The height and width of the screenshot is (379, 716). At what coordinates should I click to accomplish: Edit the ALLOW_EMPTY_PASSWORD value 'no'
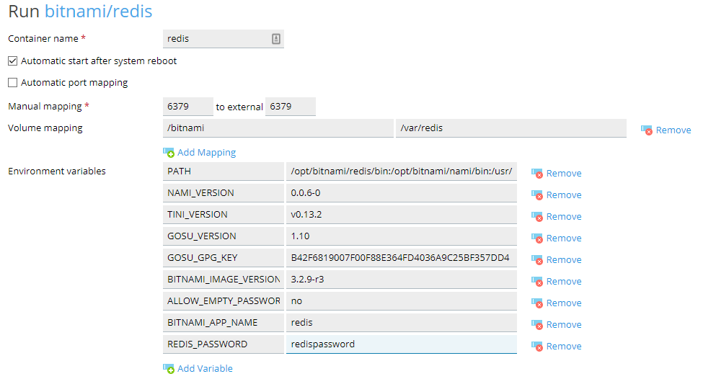[x=402, y=301]
